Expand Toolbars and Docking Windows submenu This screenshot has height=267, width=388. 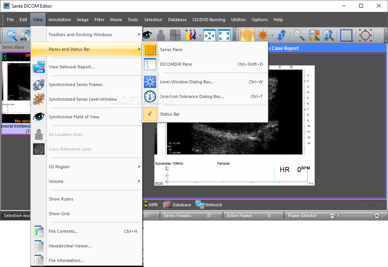click(x=87, y=35)
